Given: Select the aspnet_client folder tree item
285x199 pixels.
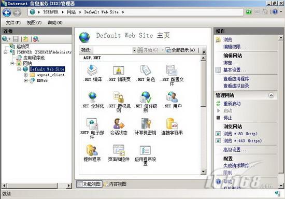Looking at the screenshot, I should (x=51, y=75).
